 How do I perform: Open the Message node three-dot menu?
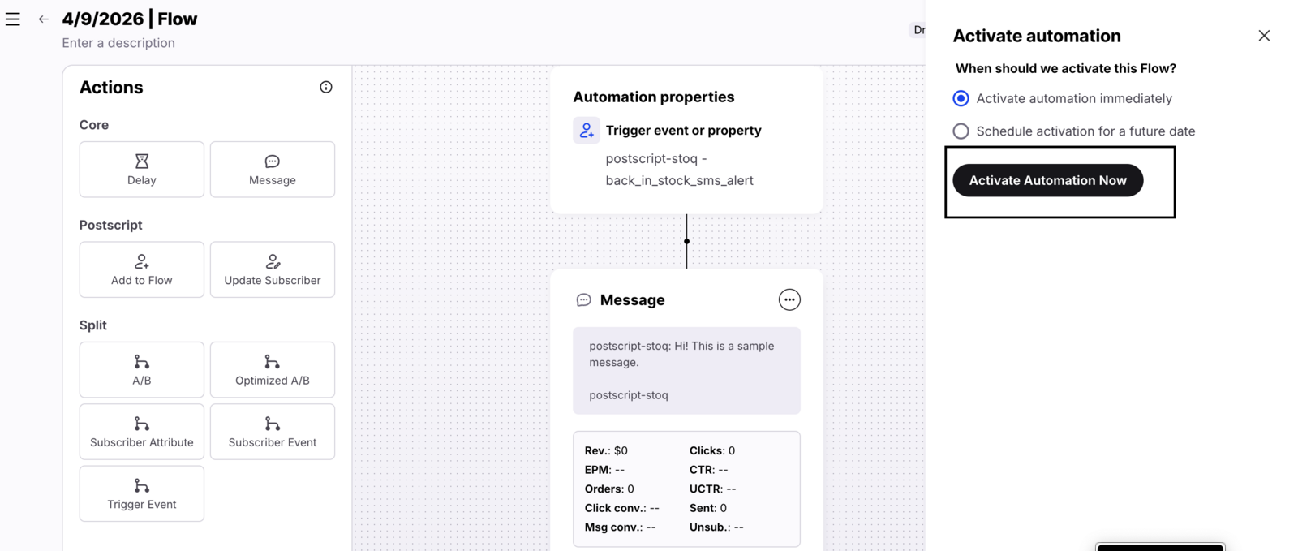789,300
